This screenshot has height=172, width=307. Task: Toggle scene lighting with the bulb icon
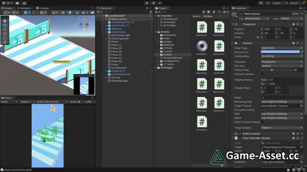(x=70, y=12)
